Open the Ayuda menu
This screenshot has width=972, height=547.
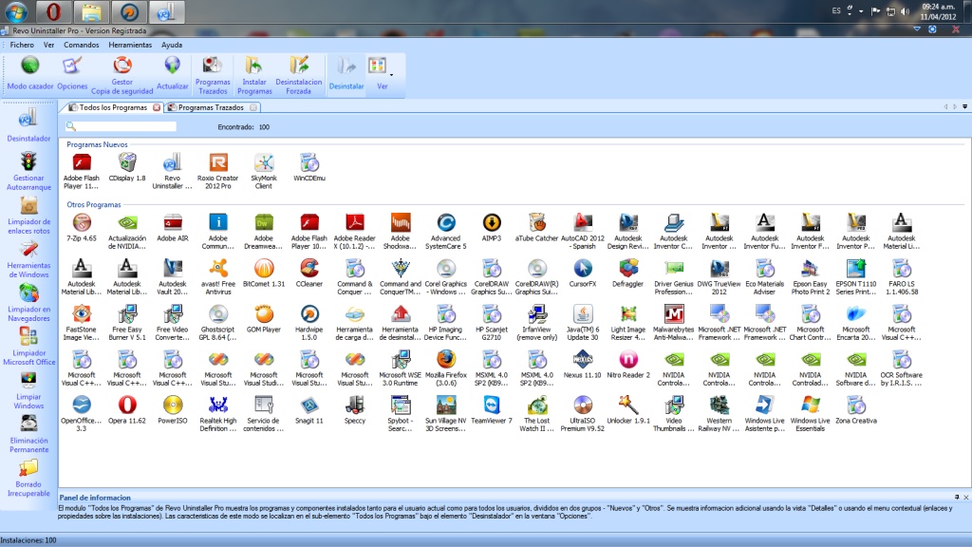pos(172,45)
